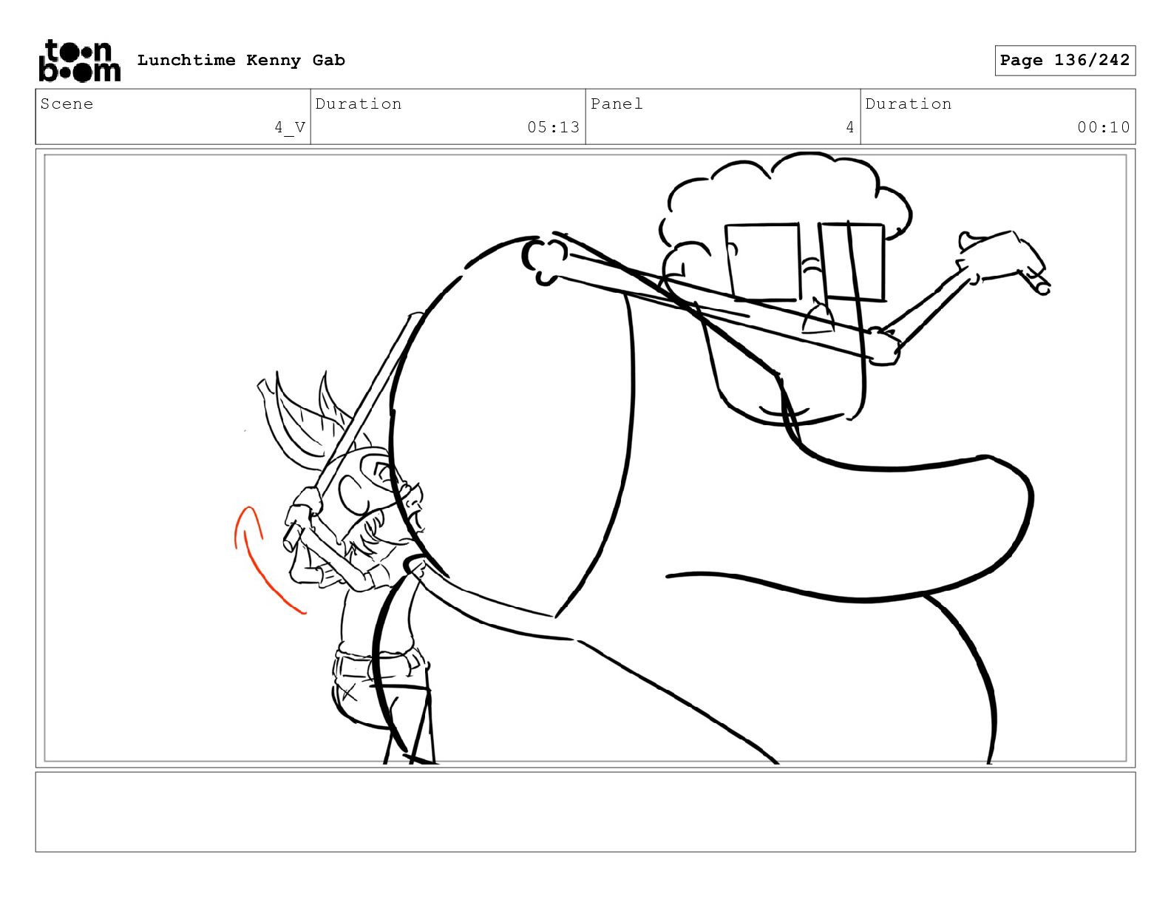Click the empty notes box below panel
This screenshot has height=905, width=1171.
(585, 812)
